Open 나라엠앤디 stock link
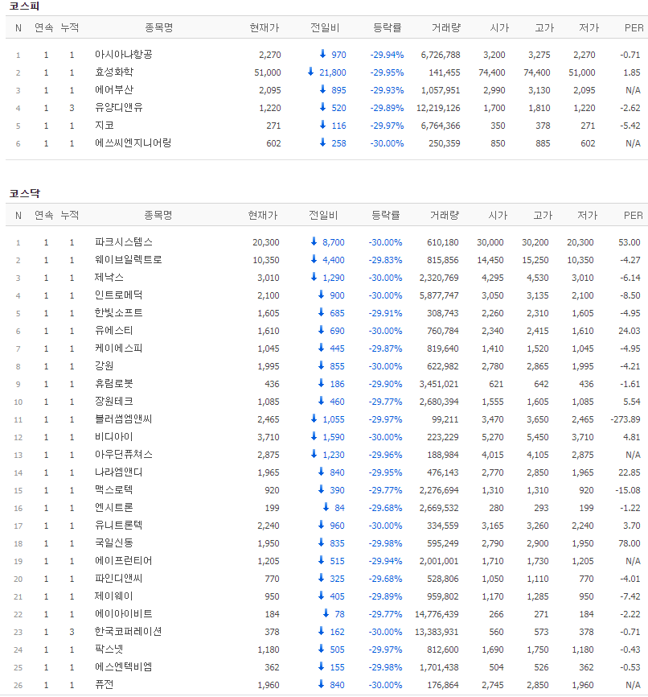The image size is (648, 697). tap(118, 472)
